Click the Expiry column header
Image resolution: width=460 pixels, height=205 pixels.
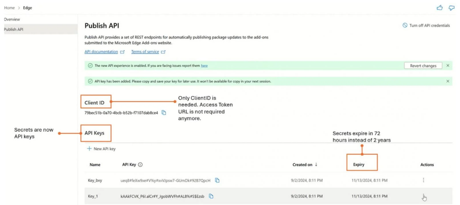coord(359,165)
